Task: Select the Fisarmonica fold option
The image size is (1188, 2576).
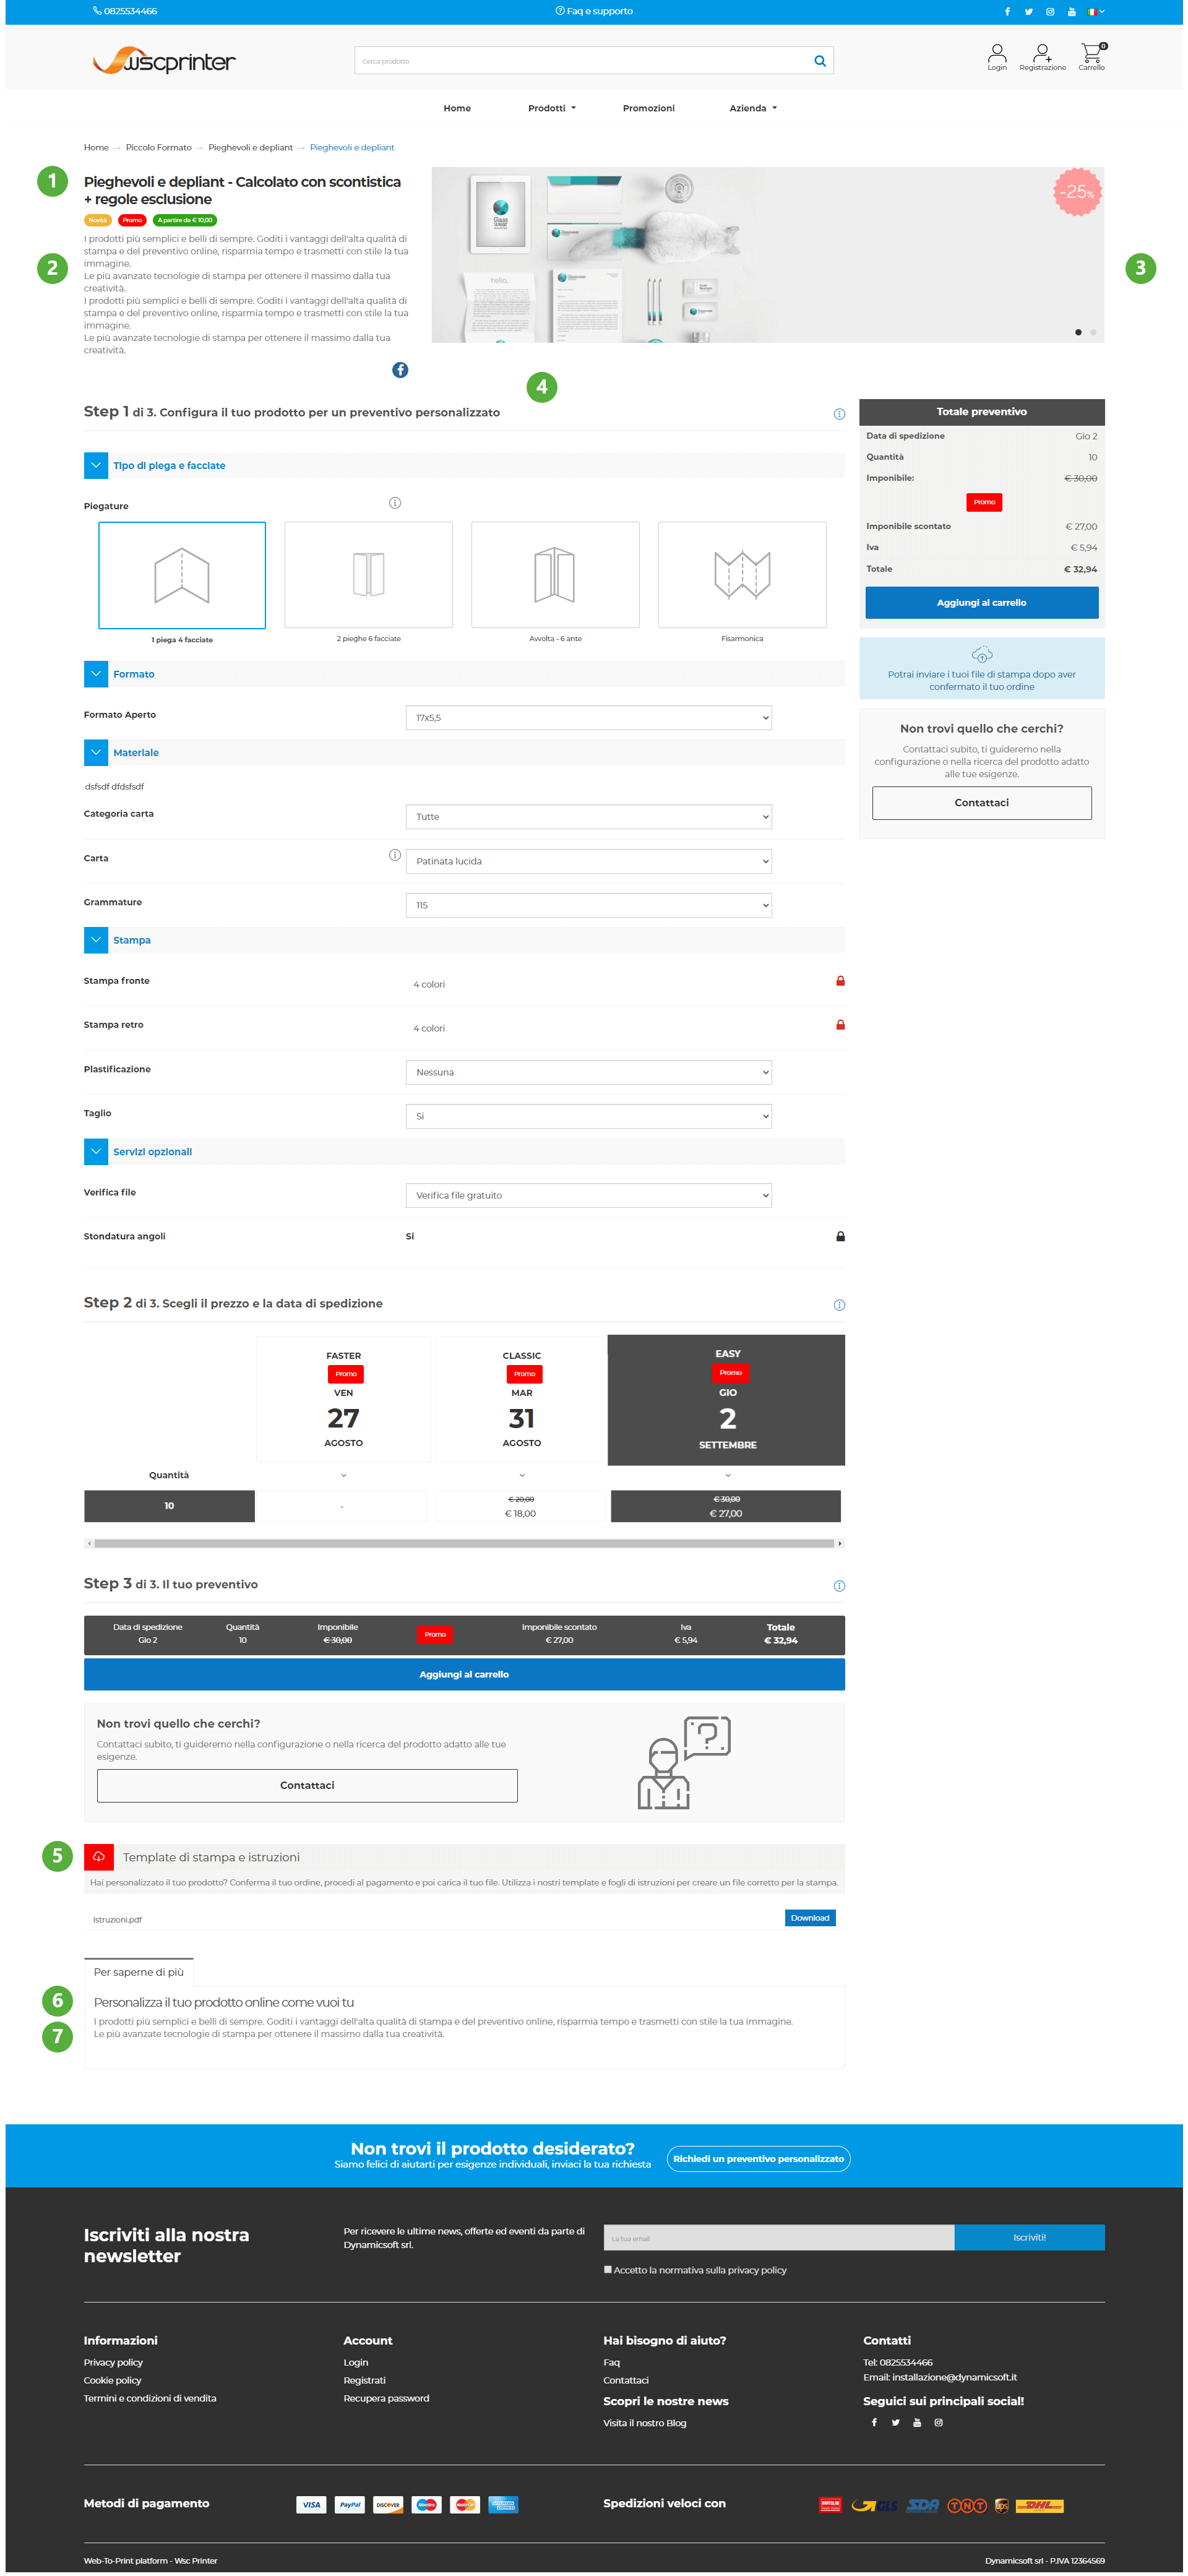Action: [x=742, y=575]
